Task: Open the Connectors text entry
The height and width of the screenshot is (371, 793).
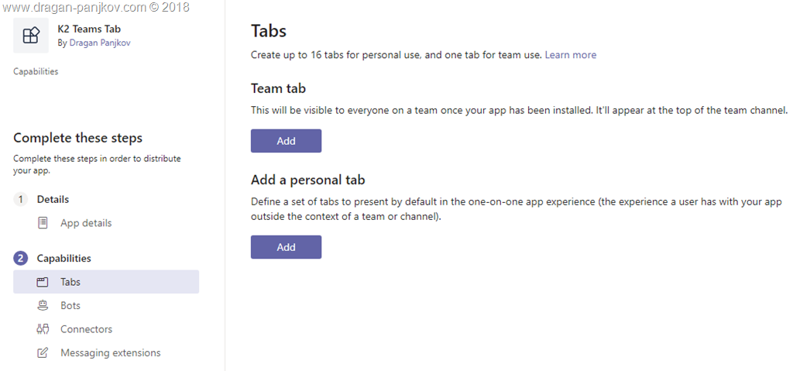Action: 86,329
